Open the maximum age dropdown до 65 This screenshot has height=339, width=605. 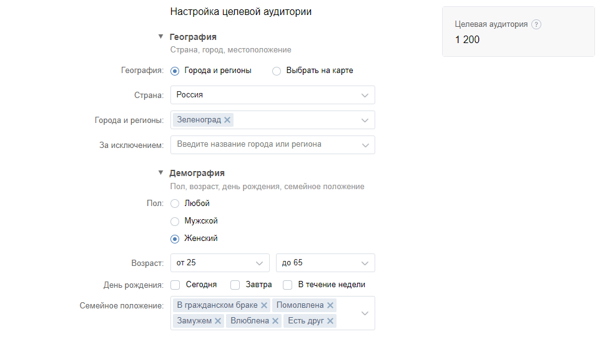[x=325, y=263]
